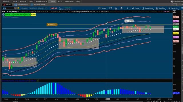Click the white 106.21 price label
Image resolution: width=183 pixels, height=102 pixels.
coord(176,29)
